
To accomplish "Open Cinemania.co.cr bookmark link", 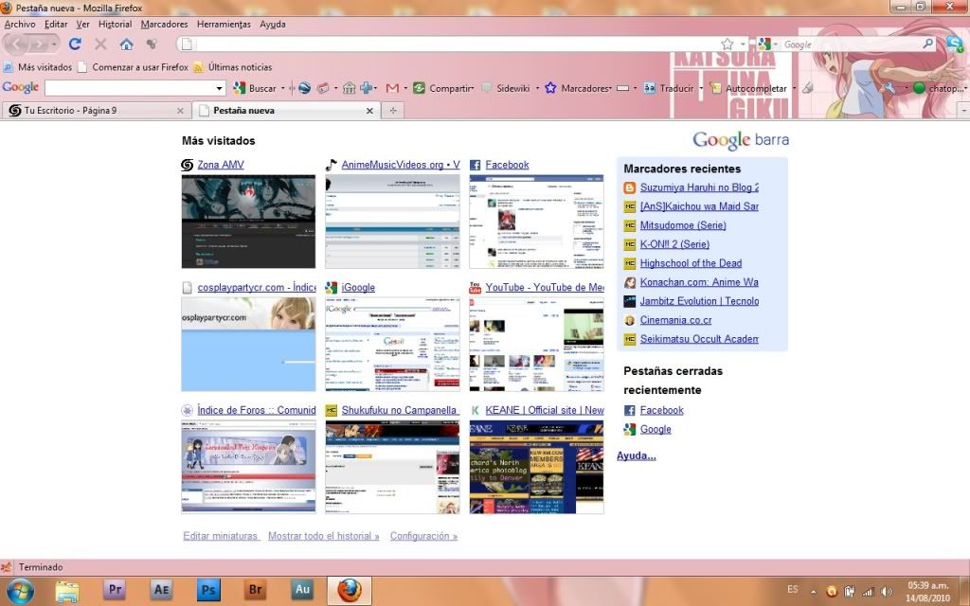I will coord(675,320).
